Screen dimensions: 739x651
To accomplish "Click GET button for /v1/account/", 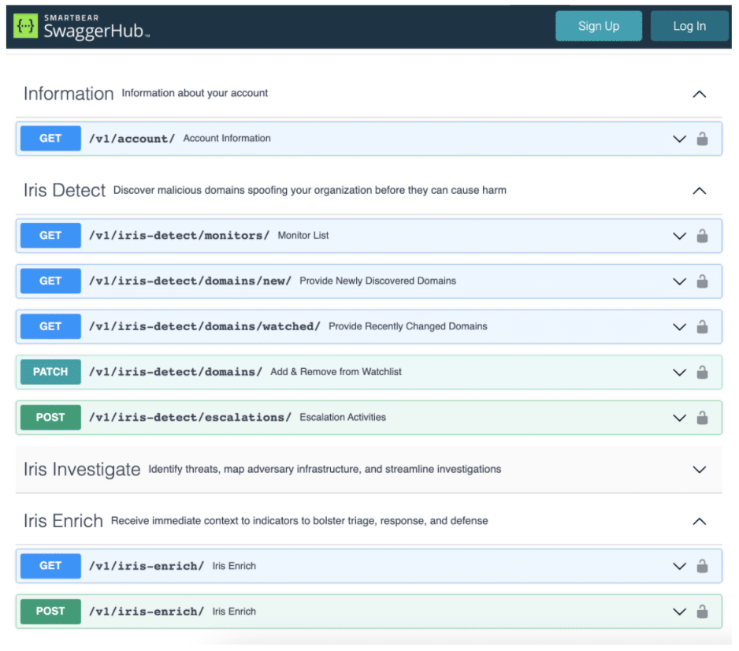I will (50, 138).
